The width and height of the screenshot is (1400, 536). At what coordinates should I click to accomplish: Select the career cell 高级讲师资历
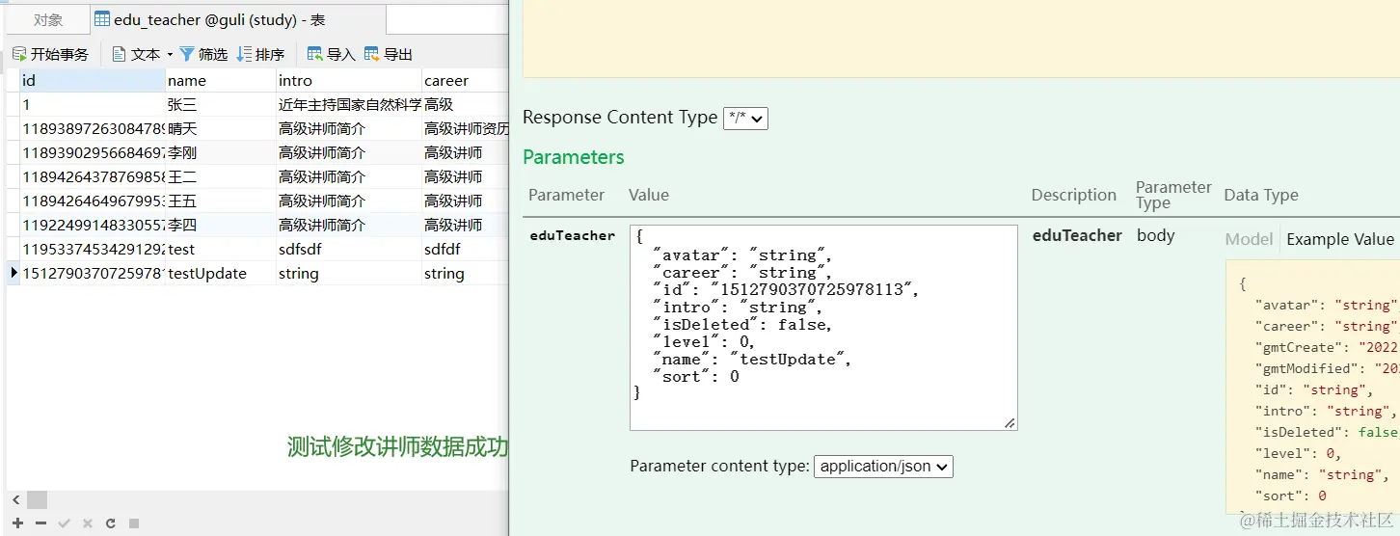click(x=465, y=129)
